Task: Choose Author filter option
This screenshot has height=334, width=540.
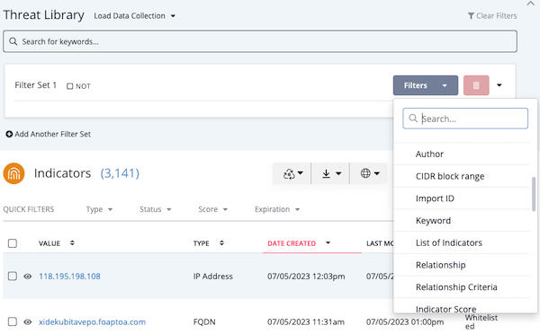Action: (462, 154)
